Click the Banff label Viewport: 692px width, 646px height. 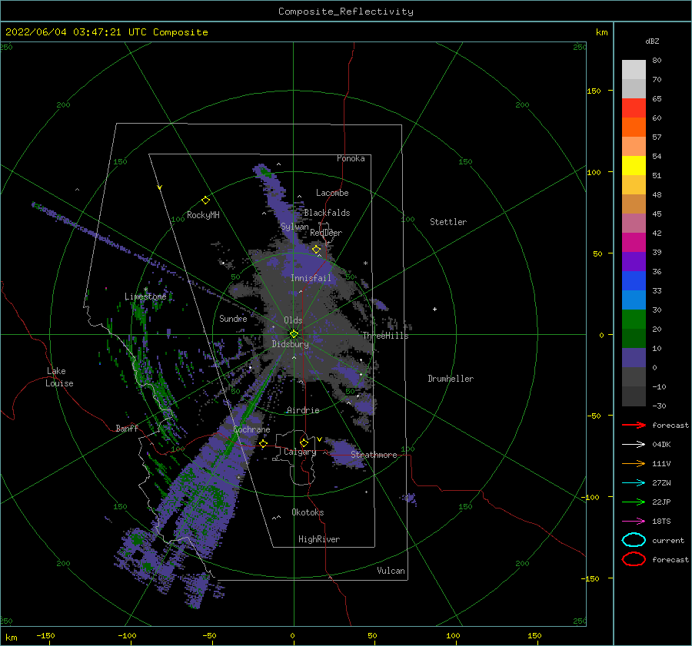click(x=127, y=428)
